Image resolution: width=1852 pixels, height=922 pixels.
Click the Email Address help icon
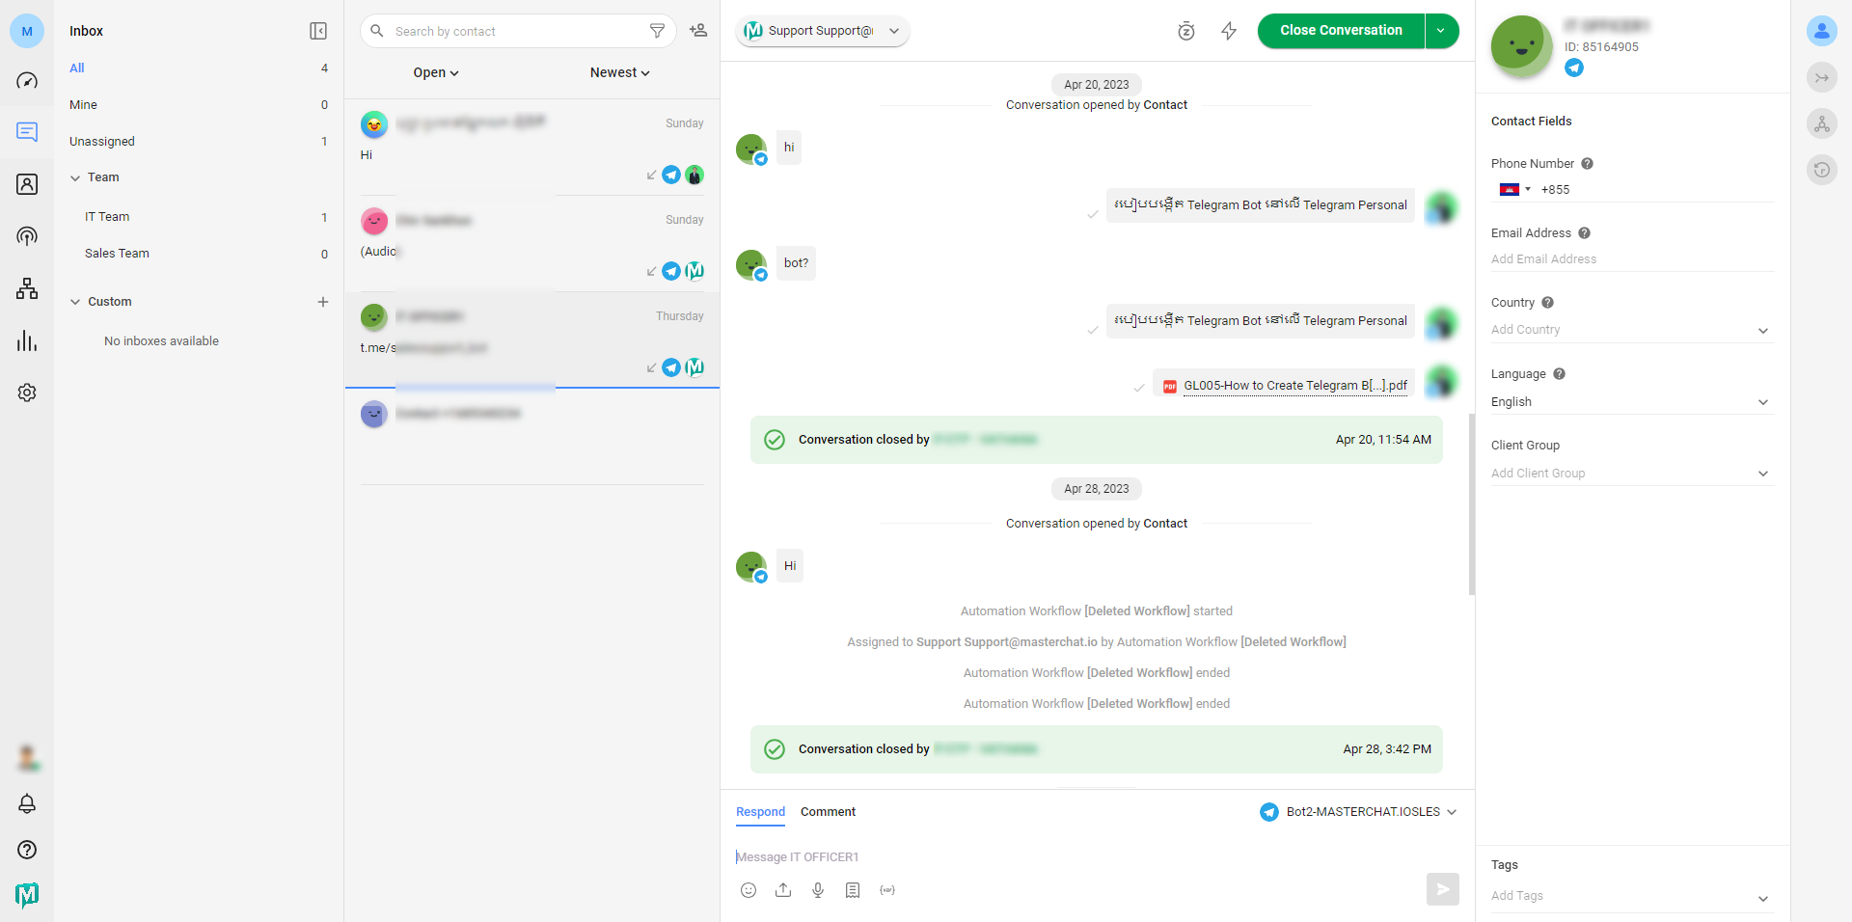point(1584,233)
